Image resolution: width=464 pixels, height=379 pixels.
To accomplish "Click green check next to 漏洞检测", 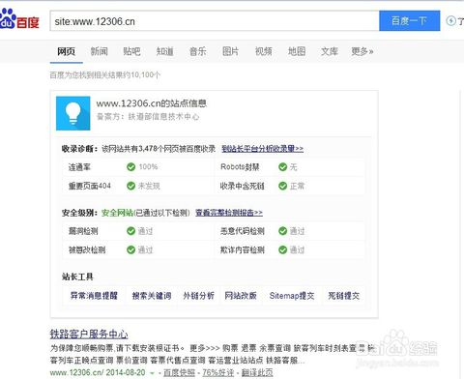I will (x=130, y=231).
